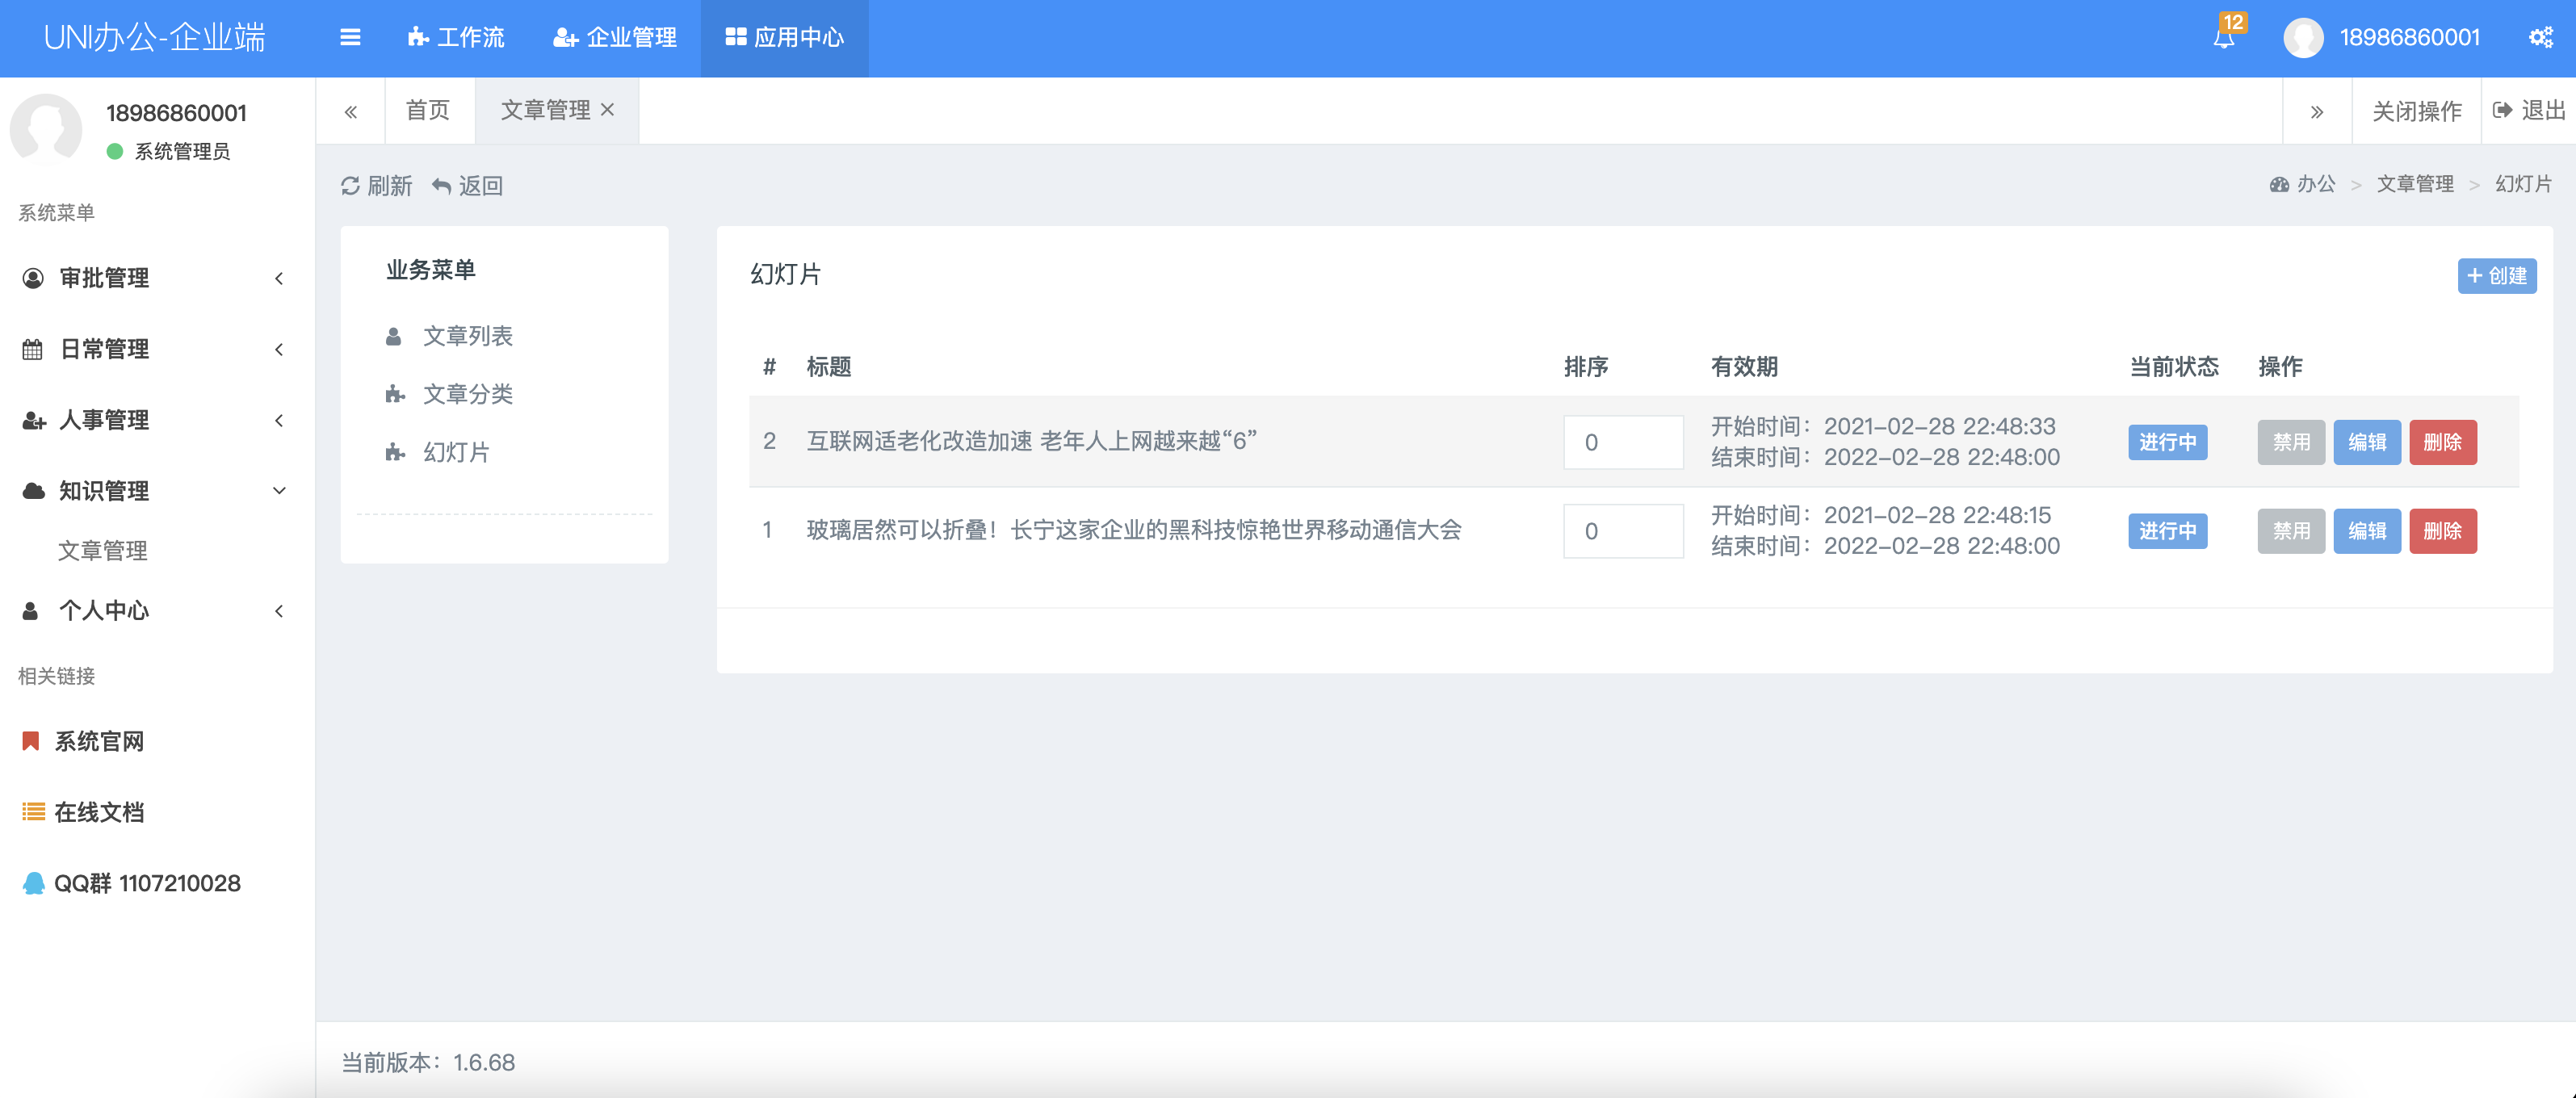Click the sort input of first row
The image size is (2576, 1098).
pos(1622,442)
